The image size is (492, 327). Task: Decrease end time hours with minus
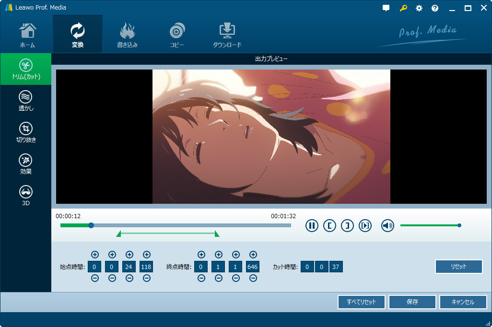point(201,278)
